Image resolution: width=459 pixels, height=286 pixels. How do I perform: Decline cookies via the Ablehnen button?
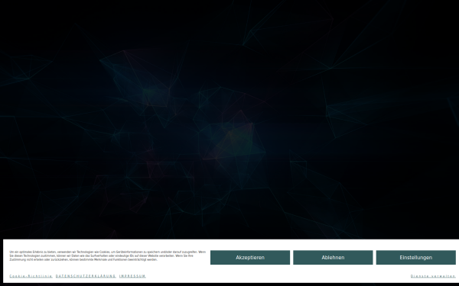point(333,258)
